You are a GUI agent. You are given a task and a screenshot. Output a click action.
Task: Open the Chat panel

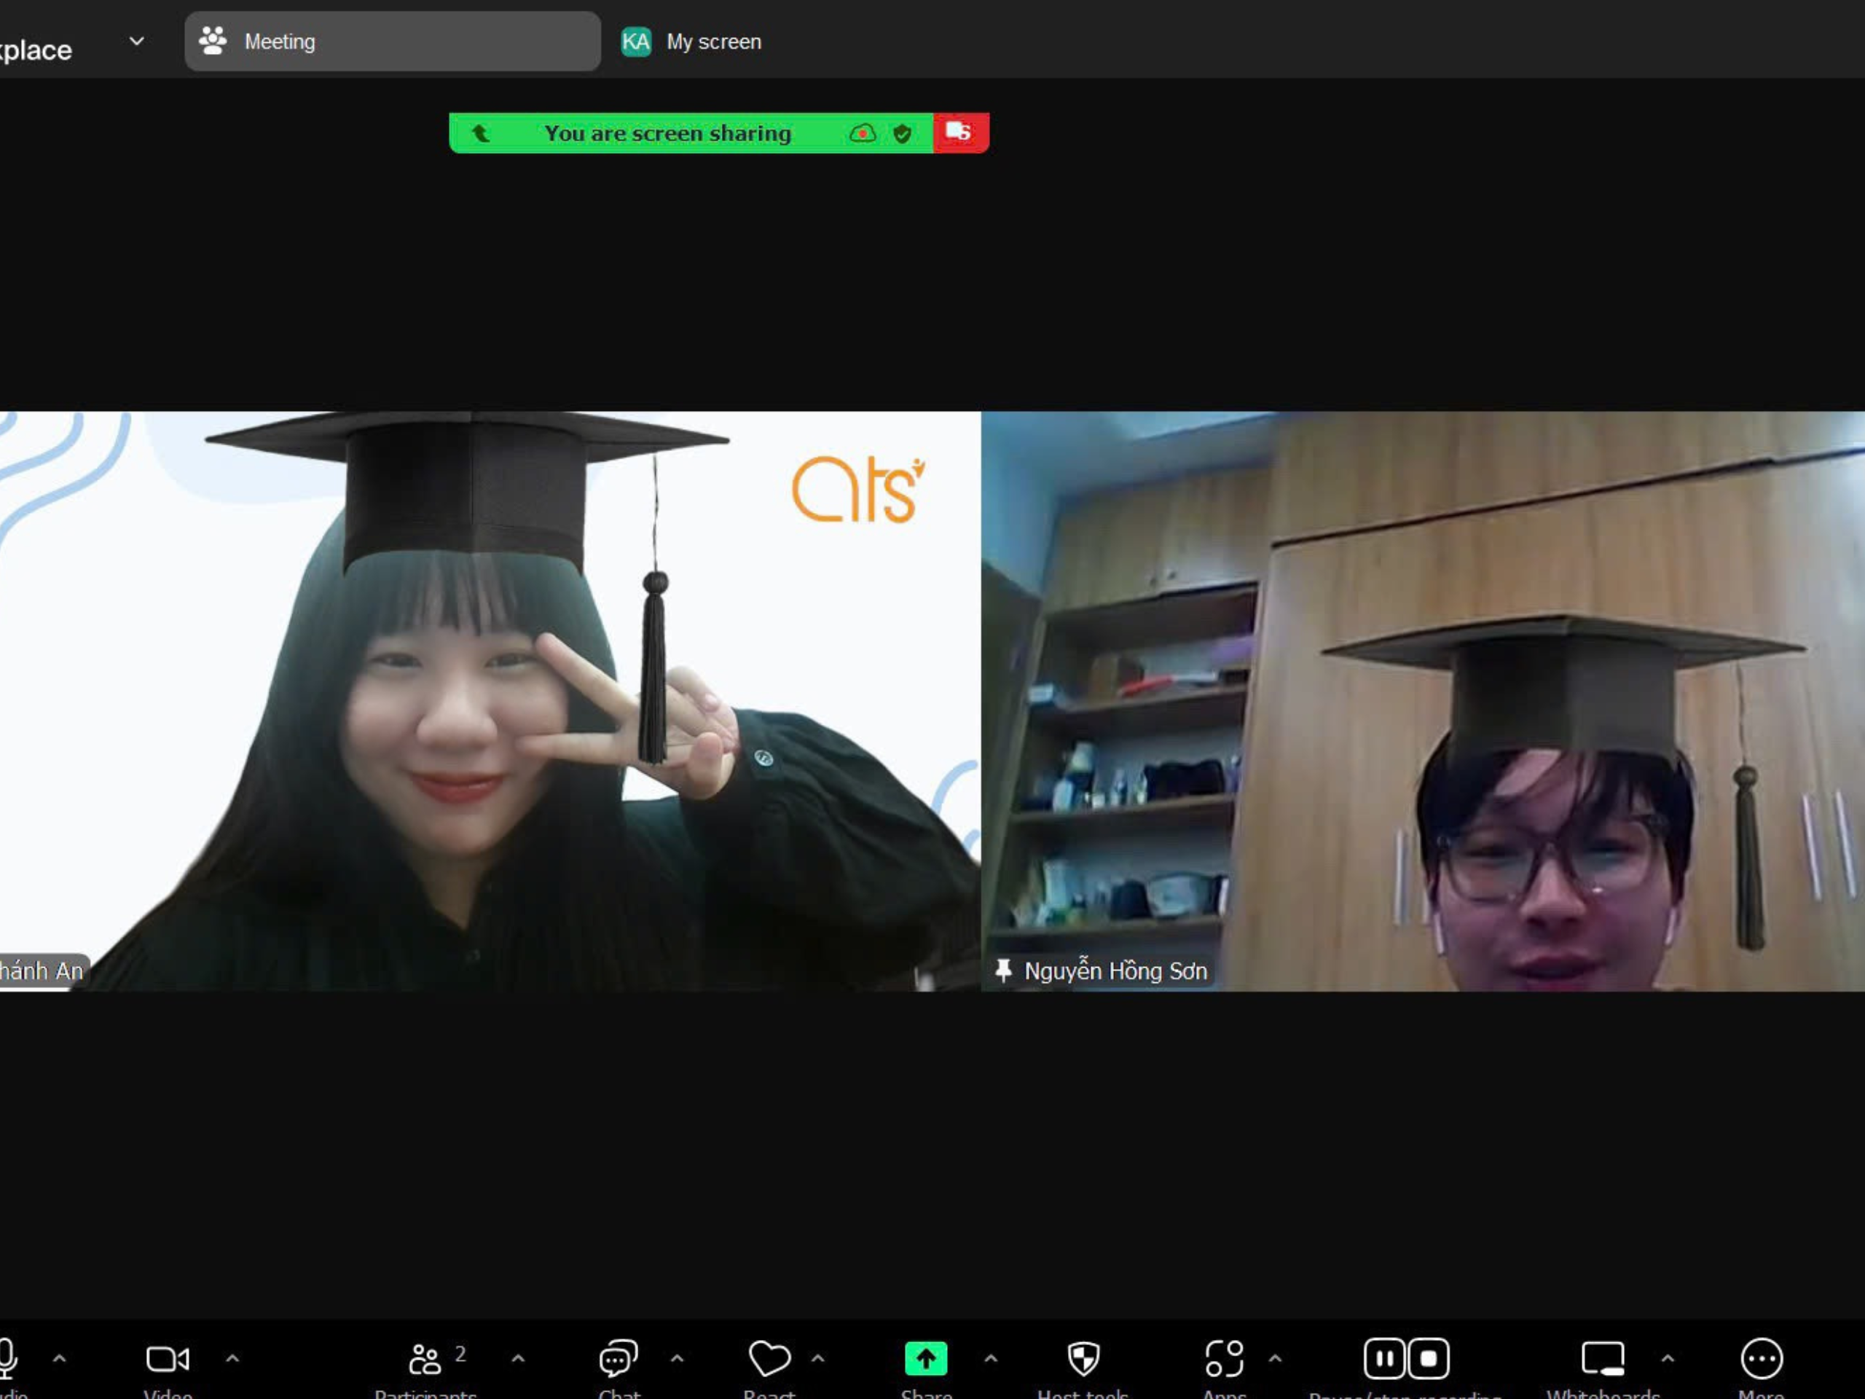(x=618, y=1358)
